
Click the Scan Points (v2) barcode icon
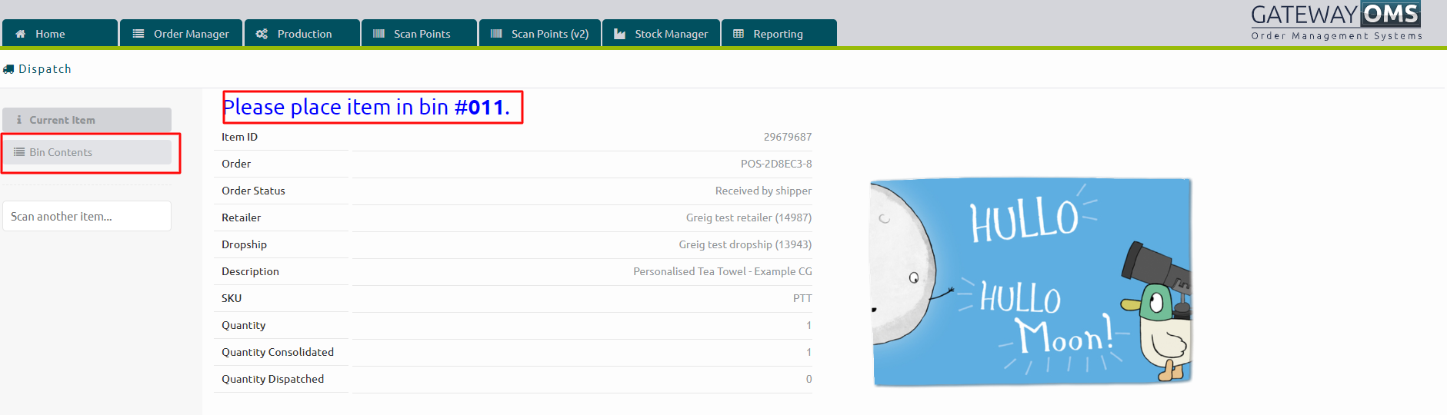pyautogui.click(x=496, y=34)
